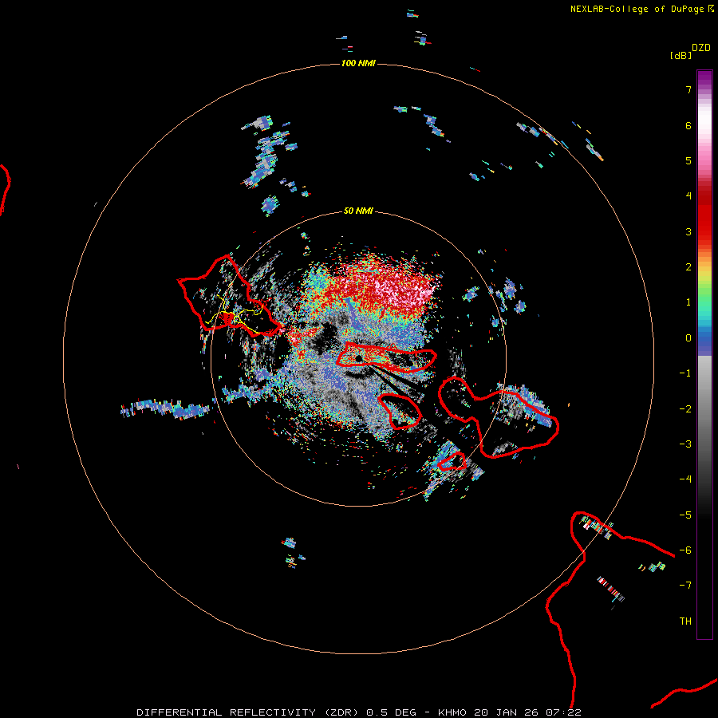Viewport: 718px width, 718px height.
Task: Click the Differential Reflectivity caption at the bottom
Action: (359, 712)
